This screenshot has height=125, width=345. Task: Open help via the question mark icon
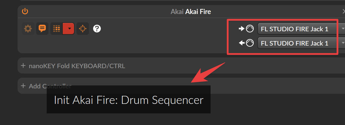(97, 29)
